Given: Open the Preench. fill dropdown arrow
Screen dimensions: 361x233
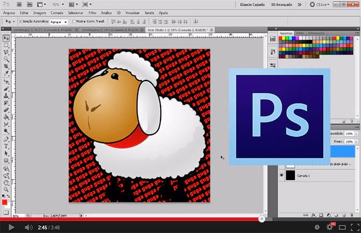Looking at the screenshot, I should [x=356, y=141].
